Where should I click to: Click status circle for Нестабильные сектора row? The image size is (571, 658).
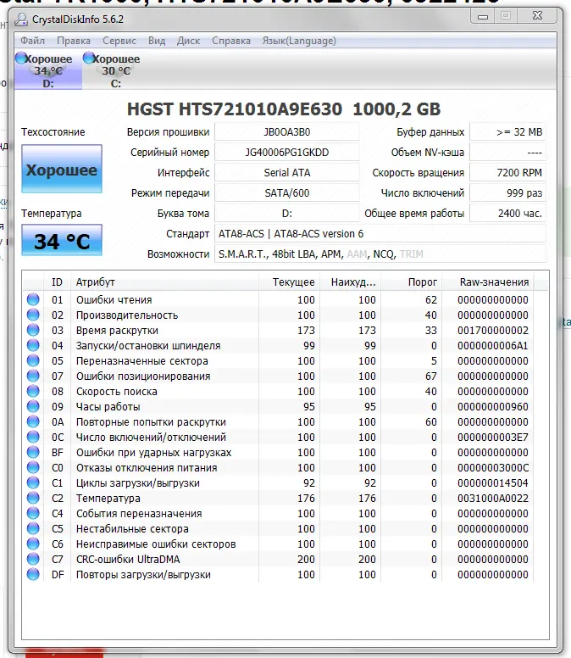pos(33,528)
